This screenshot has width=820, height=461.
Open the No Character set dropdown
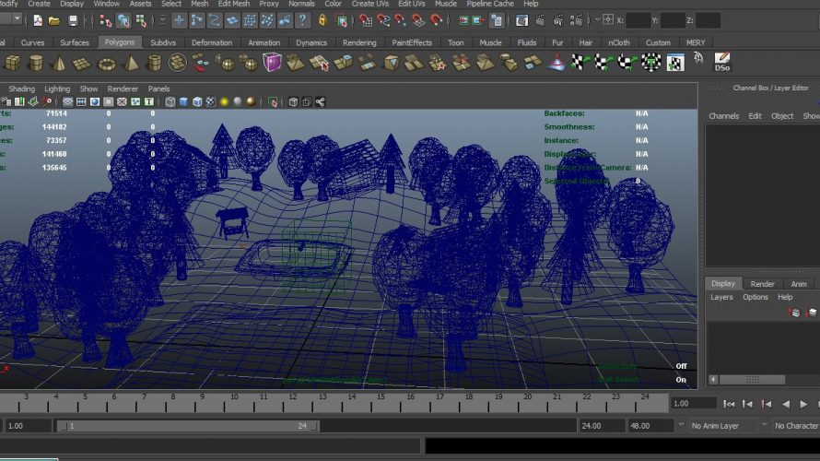(x=796, y=426)
